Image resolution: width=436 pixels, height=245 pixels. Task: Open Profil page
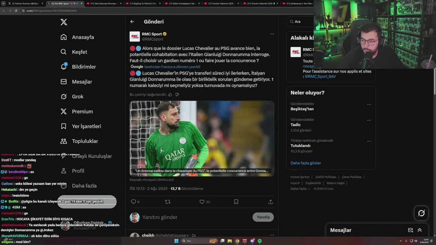[72, 171]
